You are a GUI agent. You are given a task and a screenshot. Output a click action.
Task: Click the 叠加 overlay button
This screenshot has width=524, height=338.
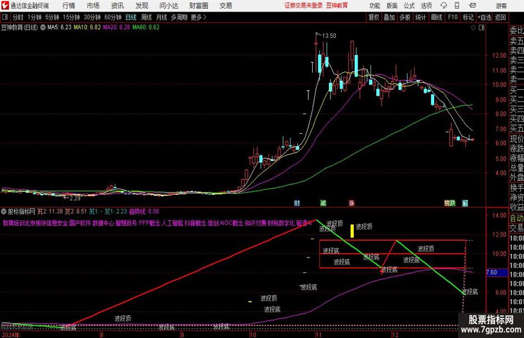(389, 17)
